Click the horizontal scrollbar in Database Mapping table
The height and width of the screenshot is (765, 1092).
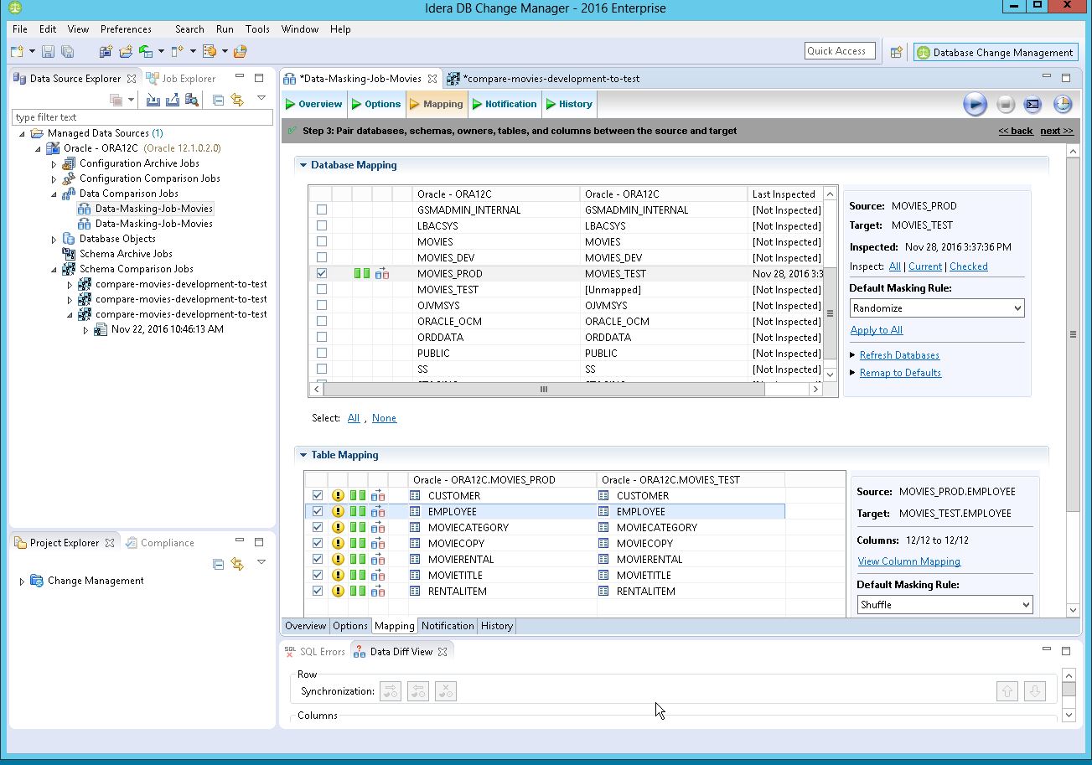point(543,389)
